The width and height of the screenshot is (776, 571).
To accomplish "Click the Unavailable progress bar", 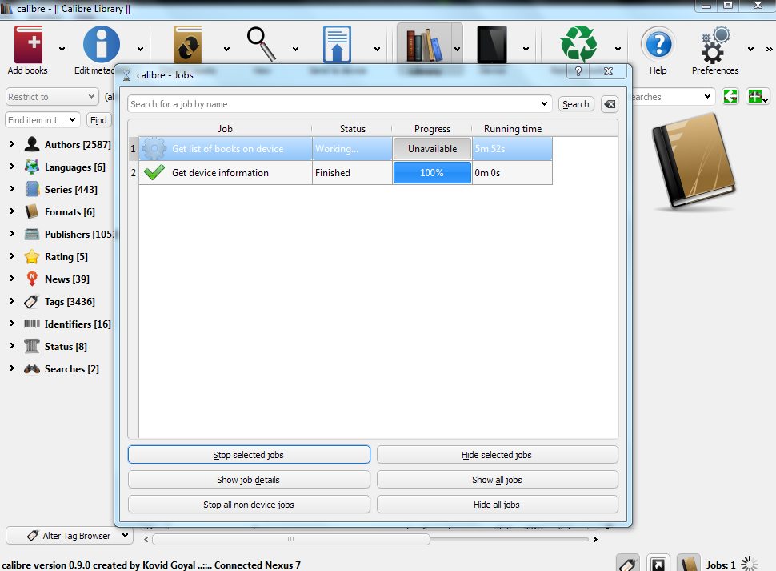I will coord(432,149).
